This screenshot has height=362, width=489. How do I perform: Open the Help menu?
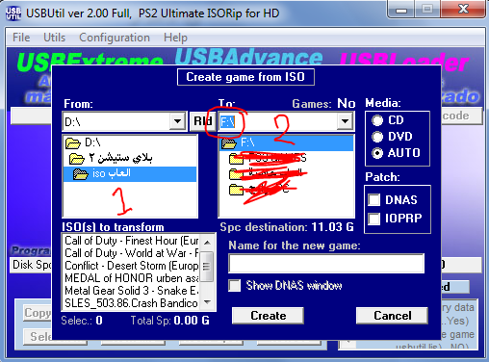click(175, 38)
